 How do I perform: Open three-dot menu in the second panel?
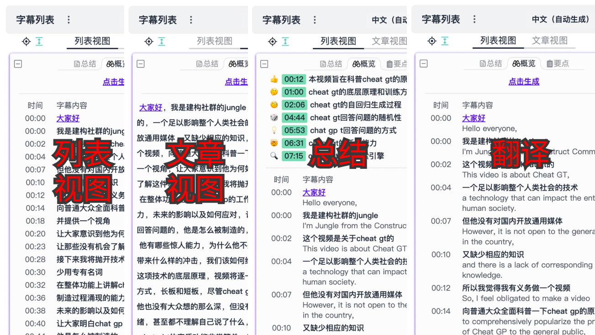pos(191,20)
